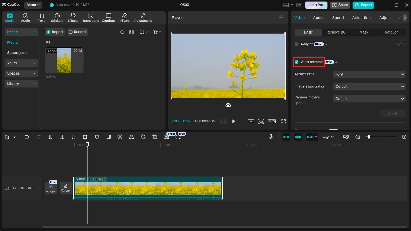Switch media grid view layout
Viewport: 411px width, 231px height.
(x=131, y=32)
